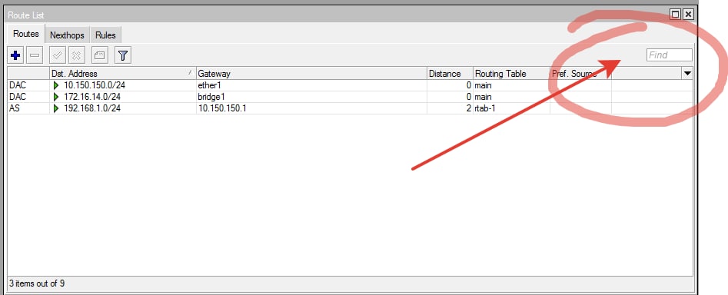Sort by the Gateway column header
This screenshot has width=728, height=295.
[x=311, y=73]
